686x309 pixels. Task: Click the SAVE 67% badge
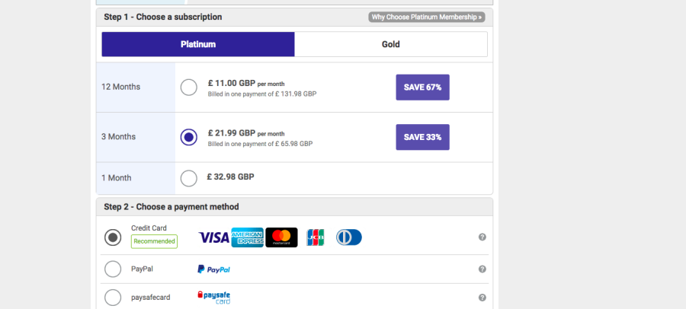click(422, 88)
